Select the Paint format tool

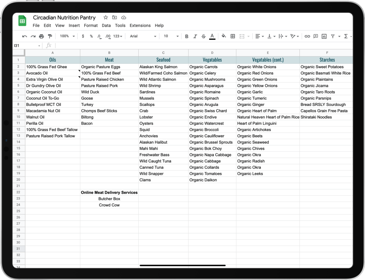click(x=50, y=36)
